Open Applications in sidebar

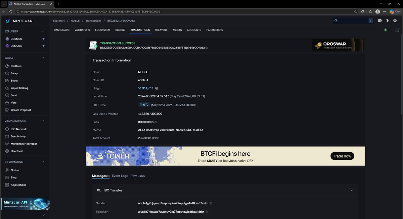(18, 185)
